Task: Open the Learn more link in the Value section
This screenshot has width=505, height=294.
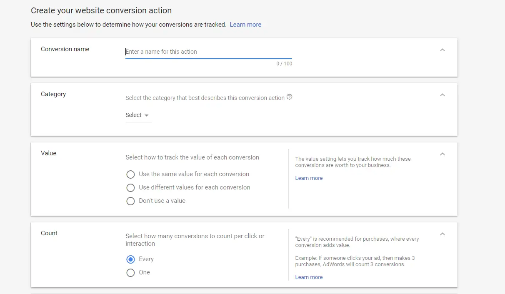Action: (x=309, y=178)
